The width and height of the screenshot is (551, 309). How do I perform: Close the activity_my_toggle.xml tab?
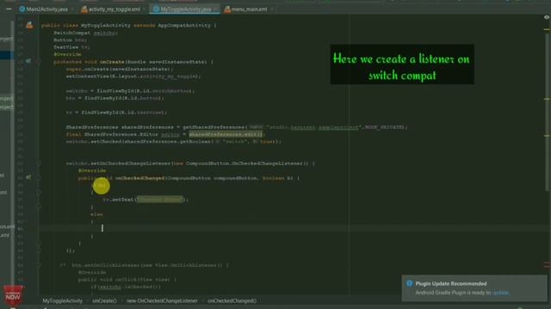pos(145,9)
